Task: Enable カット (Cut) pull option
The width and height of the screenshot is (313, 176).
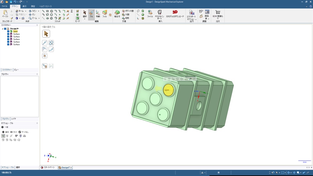Action: (13, 132)
